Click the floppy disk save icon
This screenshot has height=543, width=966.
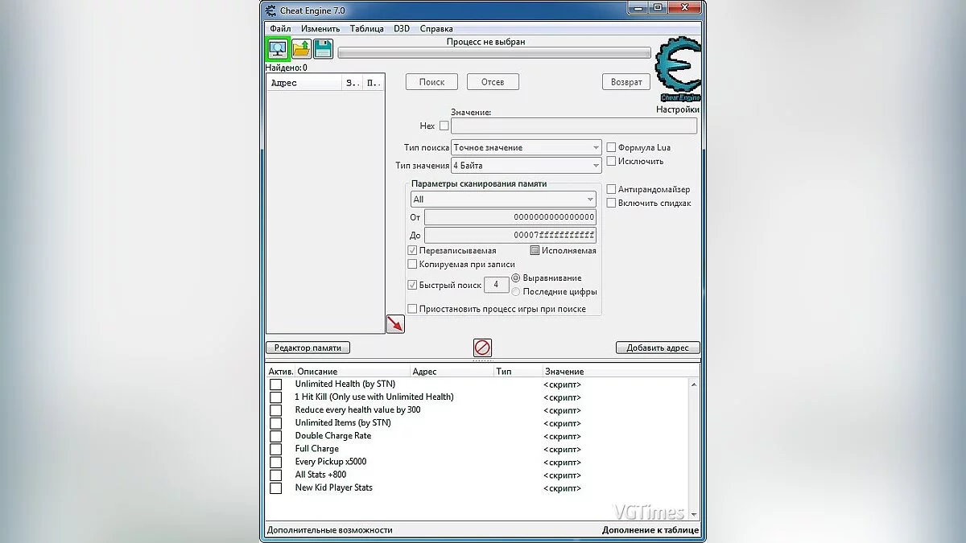324,49
